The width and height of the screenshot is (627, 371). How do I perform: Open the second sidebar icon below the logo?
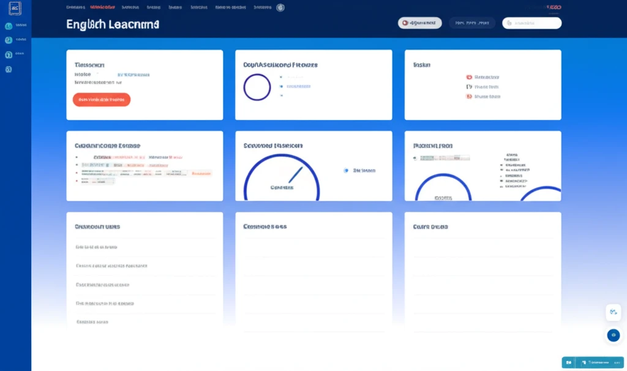[9, 40]
